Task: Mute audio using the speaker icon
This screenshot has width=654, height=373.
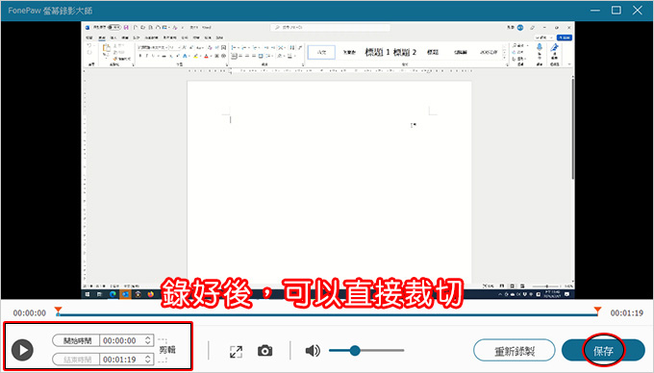Action: 313,351
